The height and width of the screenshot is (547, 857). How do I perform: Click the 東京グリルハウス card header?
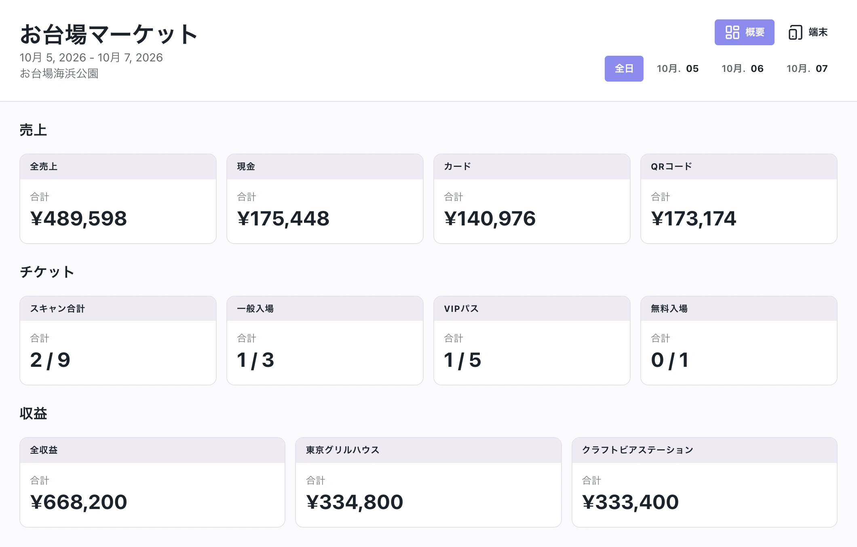pyautogui.click(x=428, y=450)
